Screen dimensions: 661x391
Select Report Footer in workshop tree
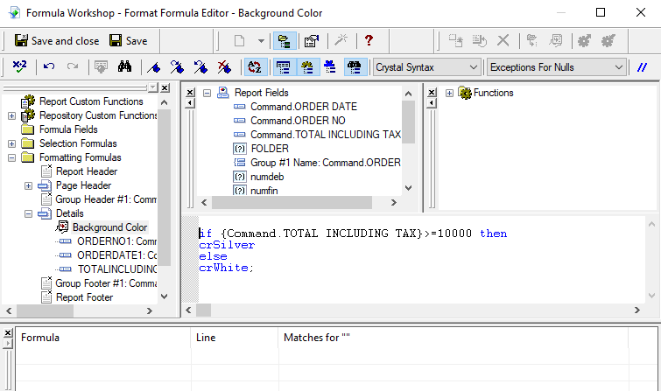coord(84,297)
